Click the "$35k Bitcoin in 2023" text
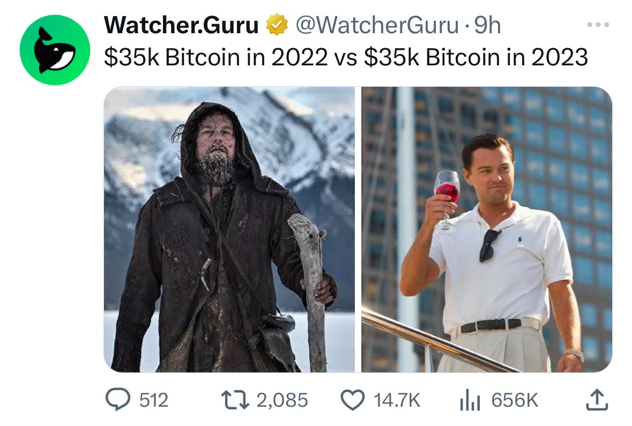This screenshot has width=632, height=426. 476,57
